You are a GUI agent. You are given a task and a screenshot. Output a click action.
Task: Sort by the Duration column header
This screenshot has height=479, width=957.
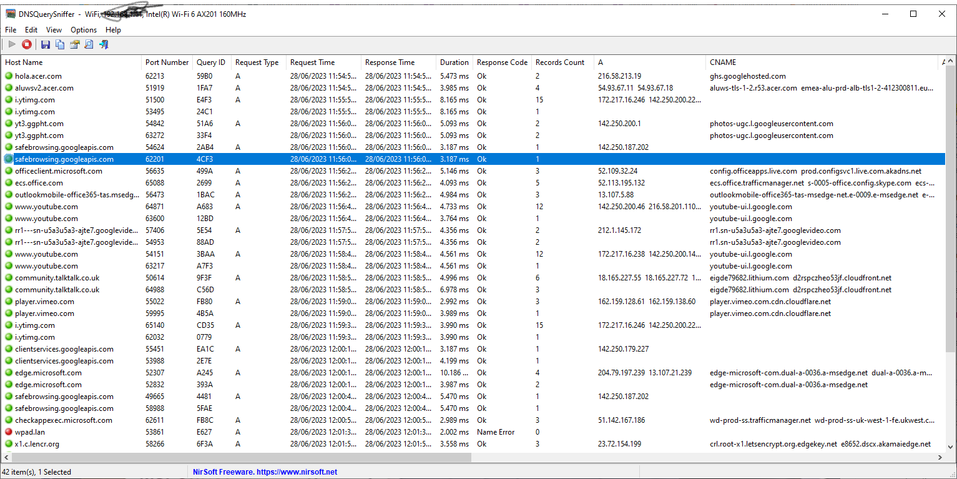click(x=454, y=62)
